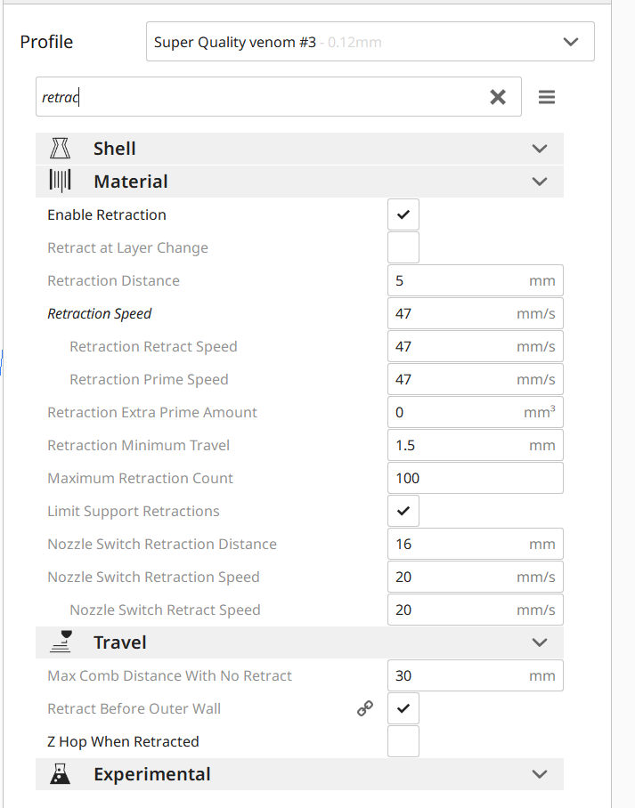The height and width of the screenshot is (808, 635).
Task: Open the Profile dropdown
Action: pyautogui.click(x=370, y=42)
